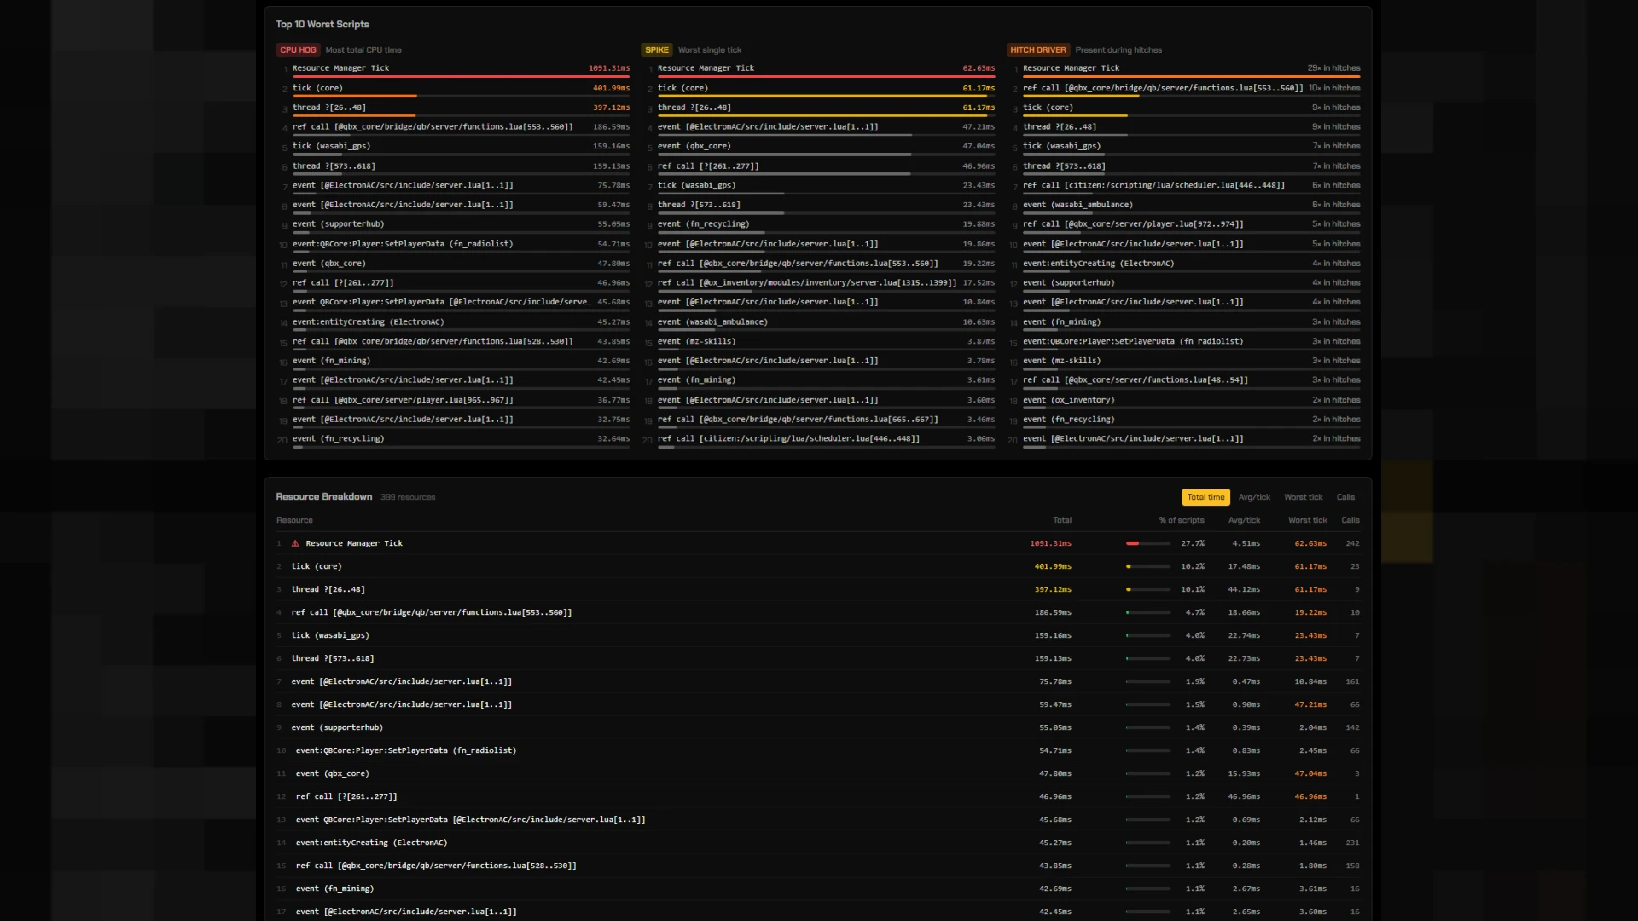Click the Total column header in the table

1062,520
